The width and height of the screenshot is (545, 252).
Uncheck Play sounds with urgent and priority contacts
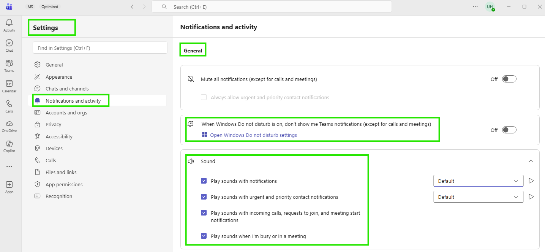click(x=204, y=197)
